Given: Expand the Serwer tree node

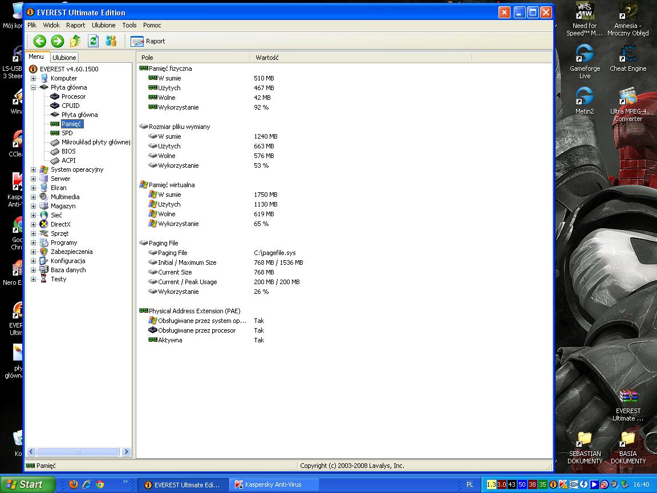Looking at the screenshot, I should coord(33,179).
